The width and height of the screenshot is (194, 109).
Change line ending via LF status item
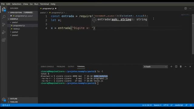(171, 105)
